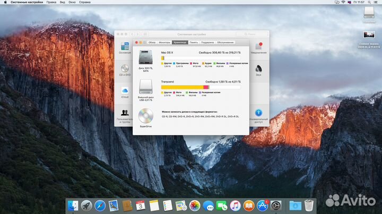The width and height of the screenshot is (382, 214).
Task: Open Calendar from the Dock
Action: coord(140,206)
